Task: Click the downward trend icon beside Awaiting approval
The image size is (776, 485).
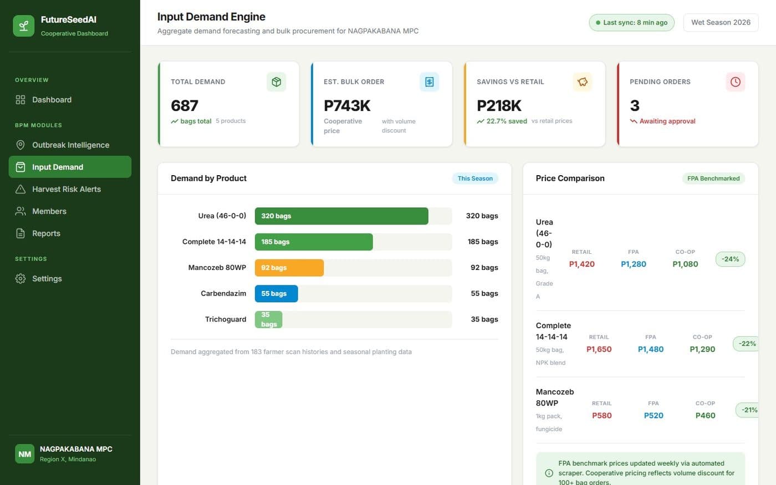Action: (634, 121)
